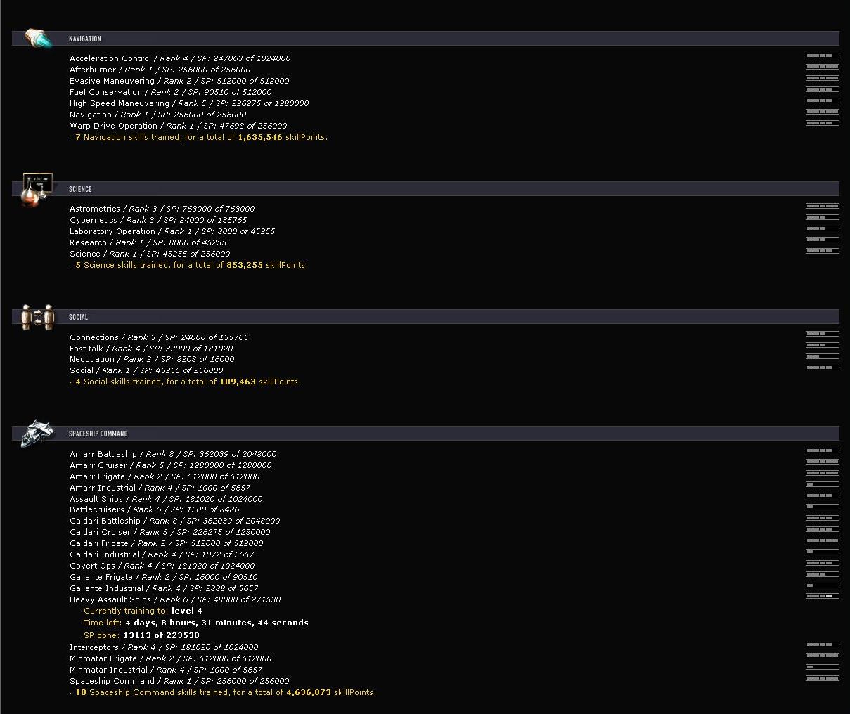Click Heavy Assault Ships training level bar
Viewport: 850px width, 714px height.
(x=822, y=596)
